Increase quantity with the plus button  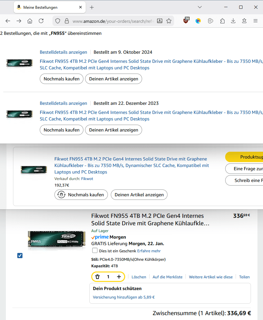click(x=119, y=277)
